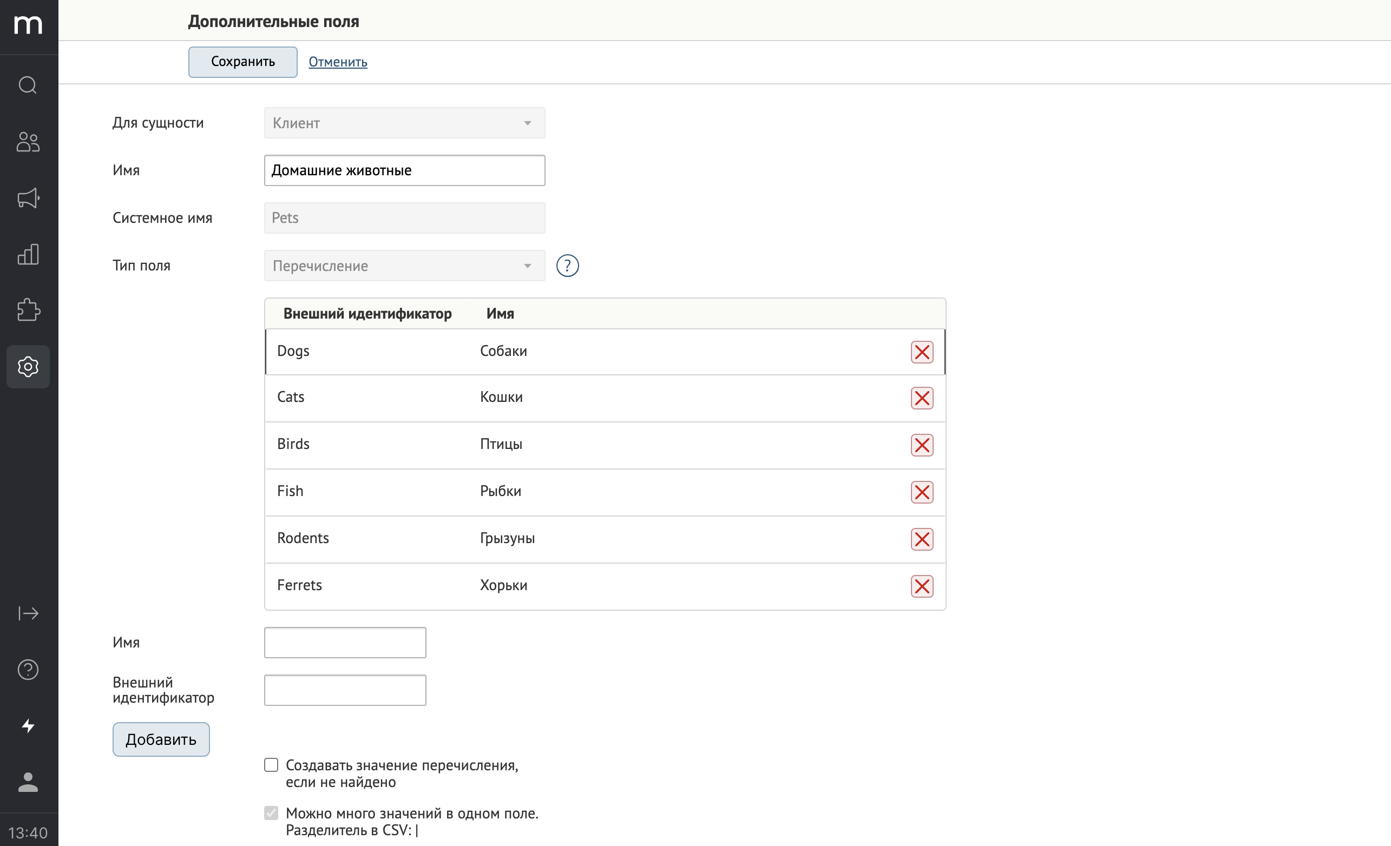Delete the Ferrets enumeration value
Image resolution: width=1391 pixels, height=846 pixels.
point(922,586)
